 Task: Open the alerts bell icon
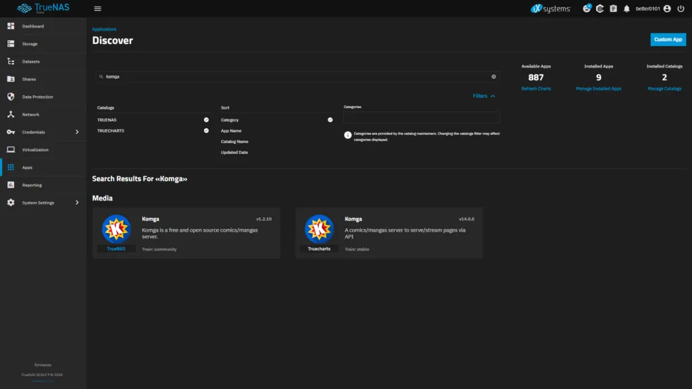coord(626,9)
